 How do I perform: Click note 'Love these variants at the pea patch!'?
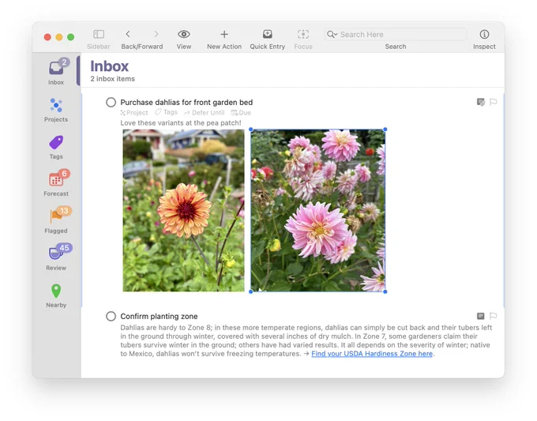point(181,122)
